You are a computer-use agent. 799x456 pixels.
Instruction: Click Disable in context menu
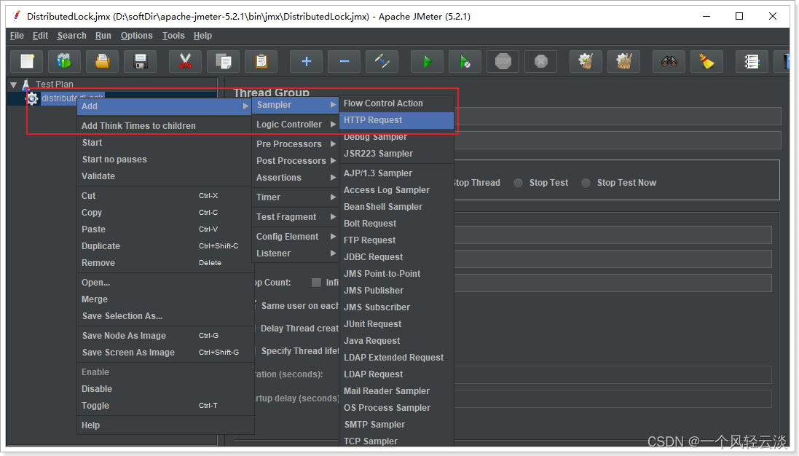164,389
